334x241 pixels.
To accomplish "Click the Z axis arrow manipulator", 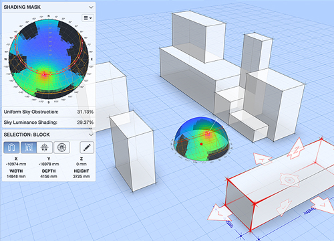I will click(296, 149).
